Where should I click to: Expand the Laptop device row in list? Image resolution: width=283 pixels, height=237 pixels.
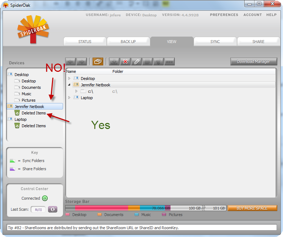[x=69, y=98]
